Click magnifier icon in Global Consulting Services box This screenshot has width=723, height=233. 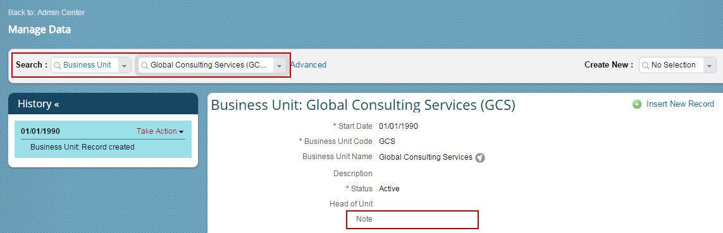pos(144,66)
